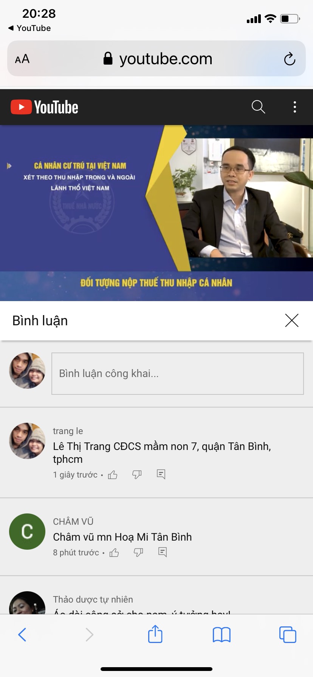This screenshot has height=677, width=313.
Task: Reply to the CHÂM VŨ comment
Action: [163, 552]
